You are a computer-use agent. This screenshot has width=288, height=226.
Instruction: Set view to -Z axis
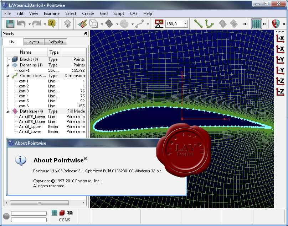coord(280,92)
